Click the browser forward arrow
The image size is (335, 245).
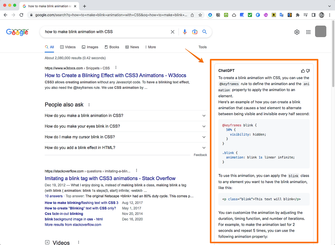tap(13, 15)
